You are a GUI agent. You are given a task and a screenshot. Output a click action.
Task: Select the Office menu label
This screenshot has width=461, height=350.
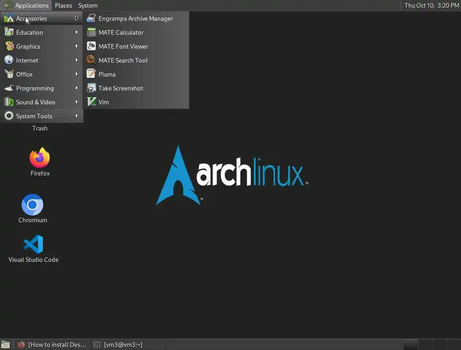point(24,74)
